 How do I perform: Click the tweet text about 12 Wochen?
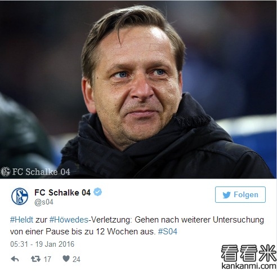[137, 225]
